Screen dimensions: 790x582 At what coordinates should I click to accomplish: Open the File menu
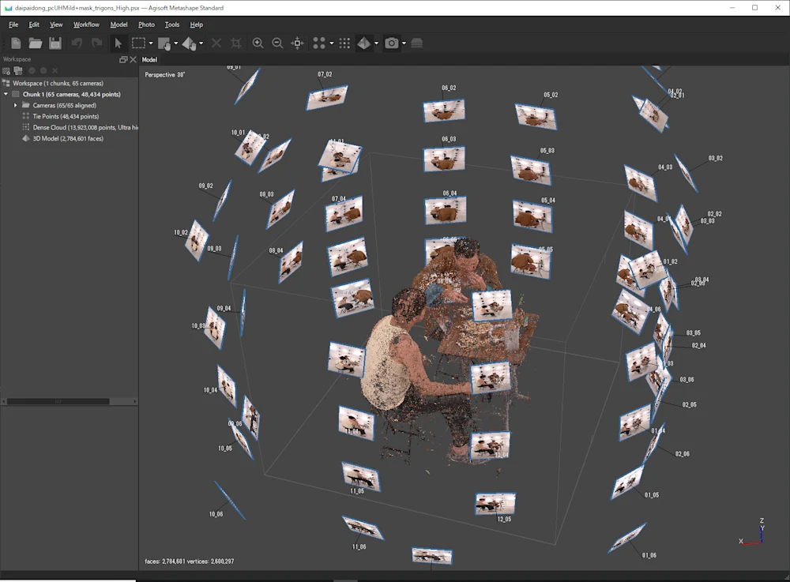pos(13,24)
